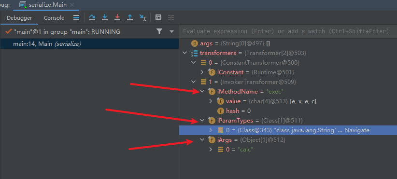Click the element icon beside "calc"
Image resolution: width=397 pixels, height=179 pixels.
point(221,150)
